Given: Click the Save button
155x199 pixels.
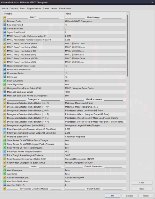Looking at the screenshot, I should click(x=142, y=189).
